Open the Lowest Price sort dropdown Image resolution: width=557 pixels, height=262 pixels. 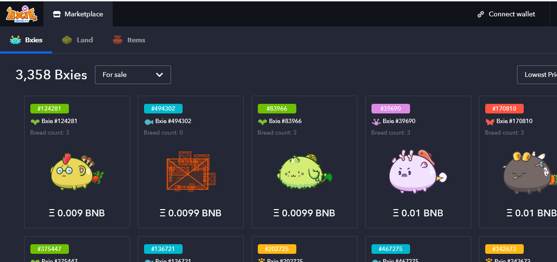pyautogui.click(x=537, y=75)
